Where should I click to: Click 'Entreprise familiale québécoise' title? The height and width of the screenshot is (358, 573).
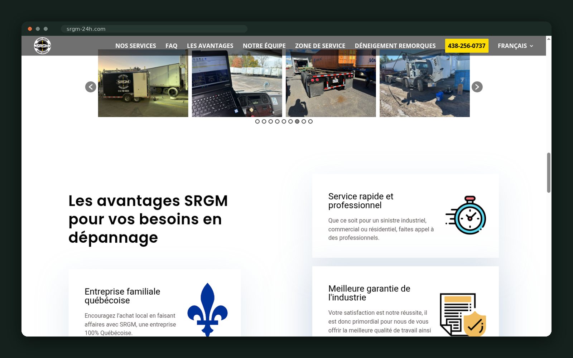[122, 296]
